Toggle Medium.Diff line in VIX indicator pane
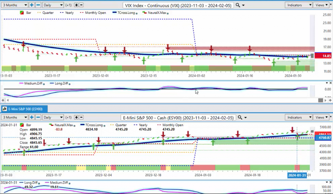 pyautogui.click(x=31, y=83)
